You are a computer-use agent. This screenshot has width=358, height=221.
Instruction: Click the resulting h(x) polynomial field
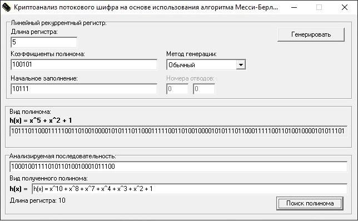[x=190, y=189]
